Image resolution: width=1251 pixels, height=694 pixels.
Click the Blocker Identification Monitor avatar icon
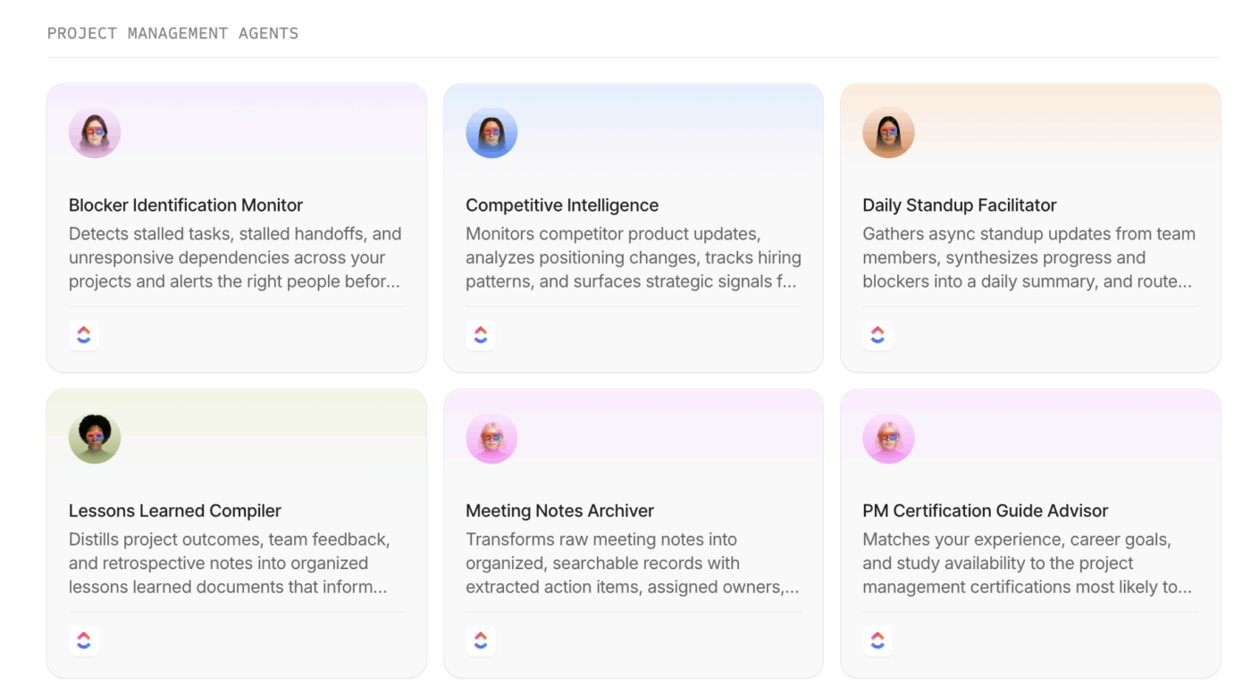95,133
